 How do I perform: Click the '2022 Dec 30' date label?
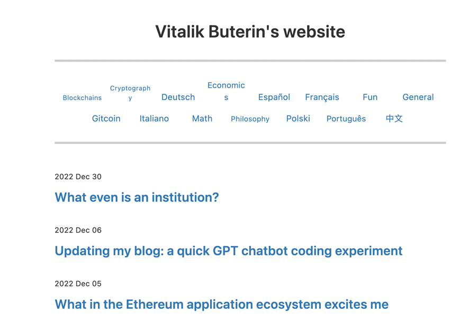[77, 177]
